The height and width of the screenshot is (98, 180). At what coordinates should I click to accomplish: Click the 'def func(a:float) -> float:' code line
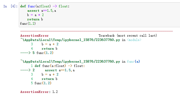tap(45, 6)
